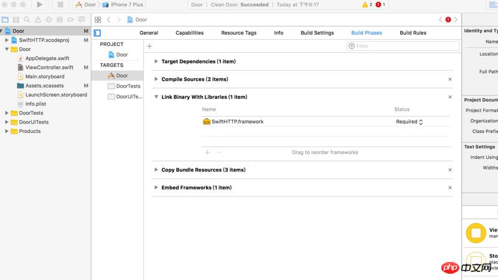The image size is (498, 280).
Task: Open the Project navigator folder icon
Action: [x=5, y=20]
